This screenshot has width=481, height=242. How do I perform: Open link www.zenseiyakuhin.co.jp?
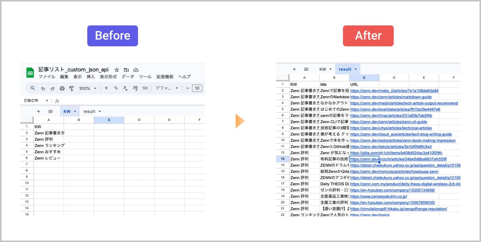click(x=379, y=196)
